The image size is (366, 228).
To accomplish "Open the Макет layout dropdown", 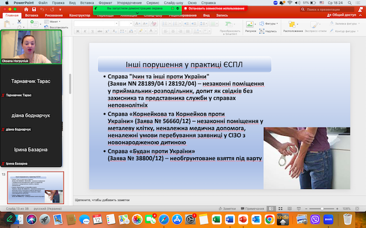I will [x=53, y=22].
